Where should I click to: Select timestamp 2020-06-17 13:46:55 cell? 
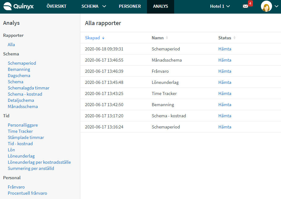[104, 60]
